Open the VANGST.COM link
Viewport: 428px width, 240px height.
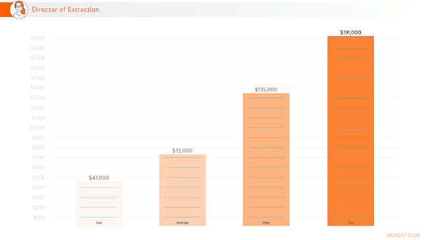tap(403, 235)
